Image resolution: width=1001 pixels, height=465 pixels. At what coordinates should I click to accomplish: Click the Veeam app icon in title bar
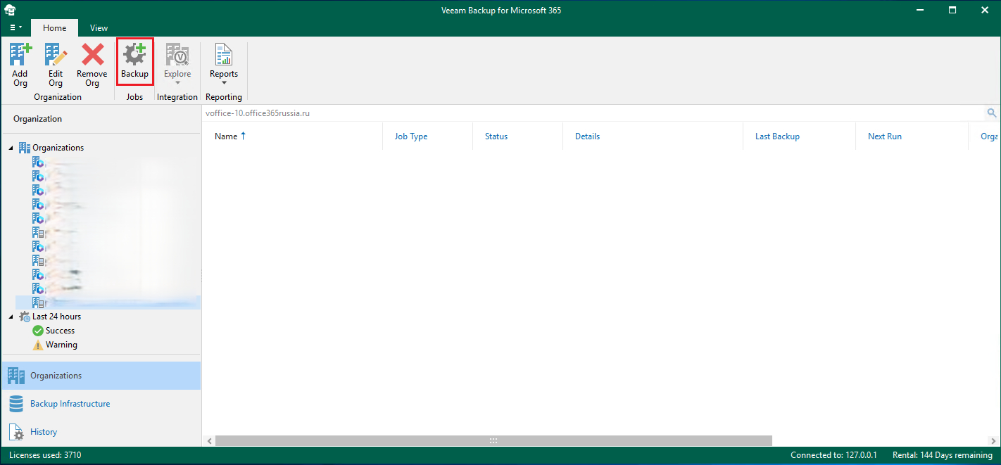[x=10, y=10]
